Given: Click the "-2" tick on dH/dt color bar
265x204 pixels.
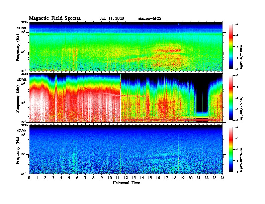Looking at the screenshot, I should pyautogui.click(x=237, y=24).
